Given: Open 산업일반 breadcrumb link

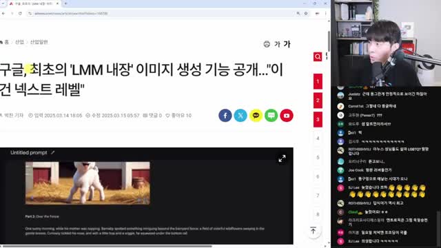Looking at the screenshot, I should pos(39,42).
